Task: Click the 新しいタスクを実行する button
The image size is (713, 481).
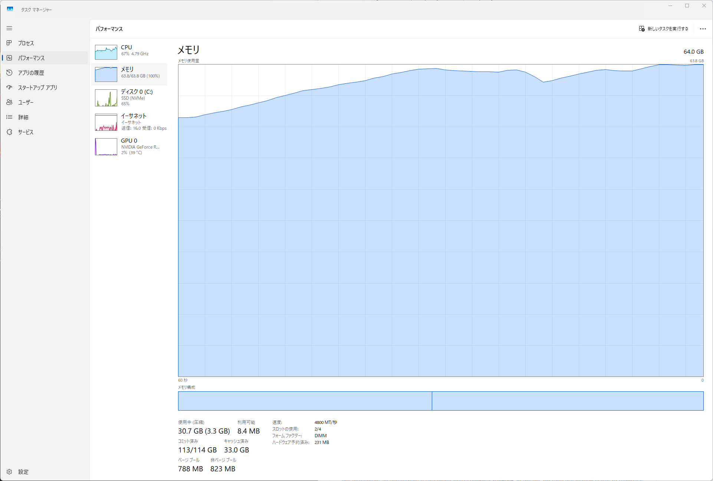Action: click(x=663, y=29)
